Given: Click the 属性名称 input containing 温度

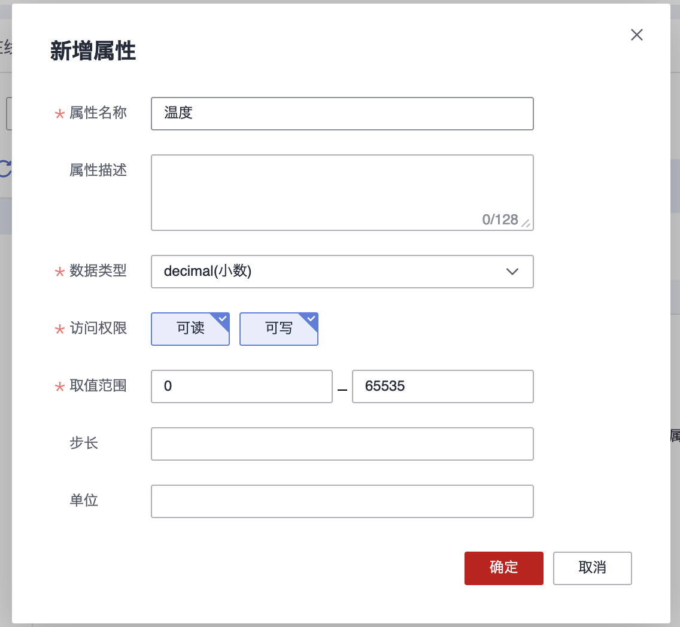Looking at the screenshot, I should 342,114.
